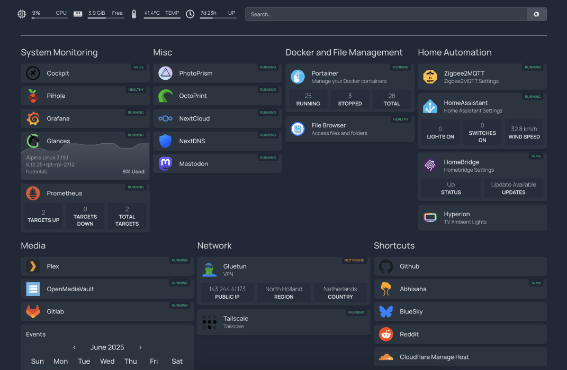Viewport: 567px width, 370px height.
Task: Click Portainer's 3 STOPPED stat
Action: coord(349,99)
